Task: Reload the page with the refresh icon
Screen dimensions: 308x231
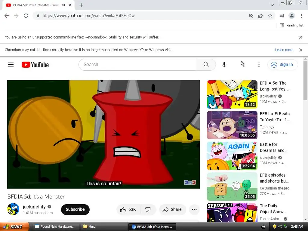Action: coord(26,16)
